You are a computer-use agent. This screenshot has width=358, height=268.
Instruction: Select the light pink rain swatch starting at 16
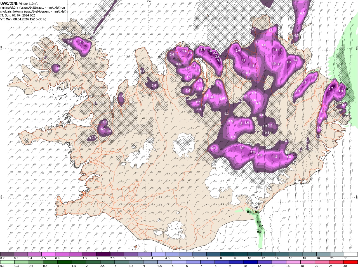point(293,262)
